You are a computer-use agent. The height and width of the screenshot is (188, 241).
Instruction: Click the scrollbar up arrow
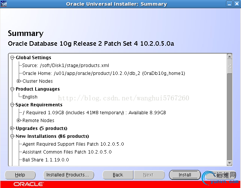click(x=229, y=57)
